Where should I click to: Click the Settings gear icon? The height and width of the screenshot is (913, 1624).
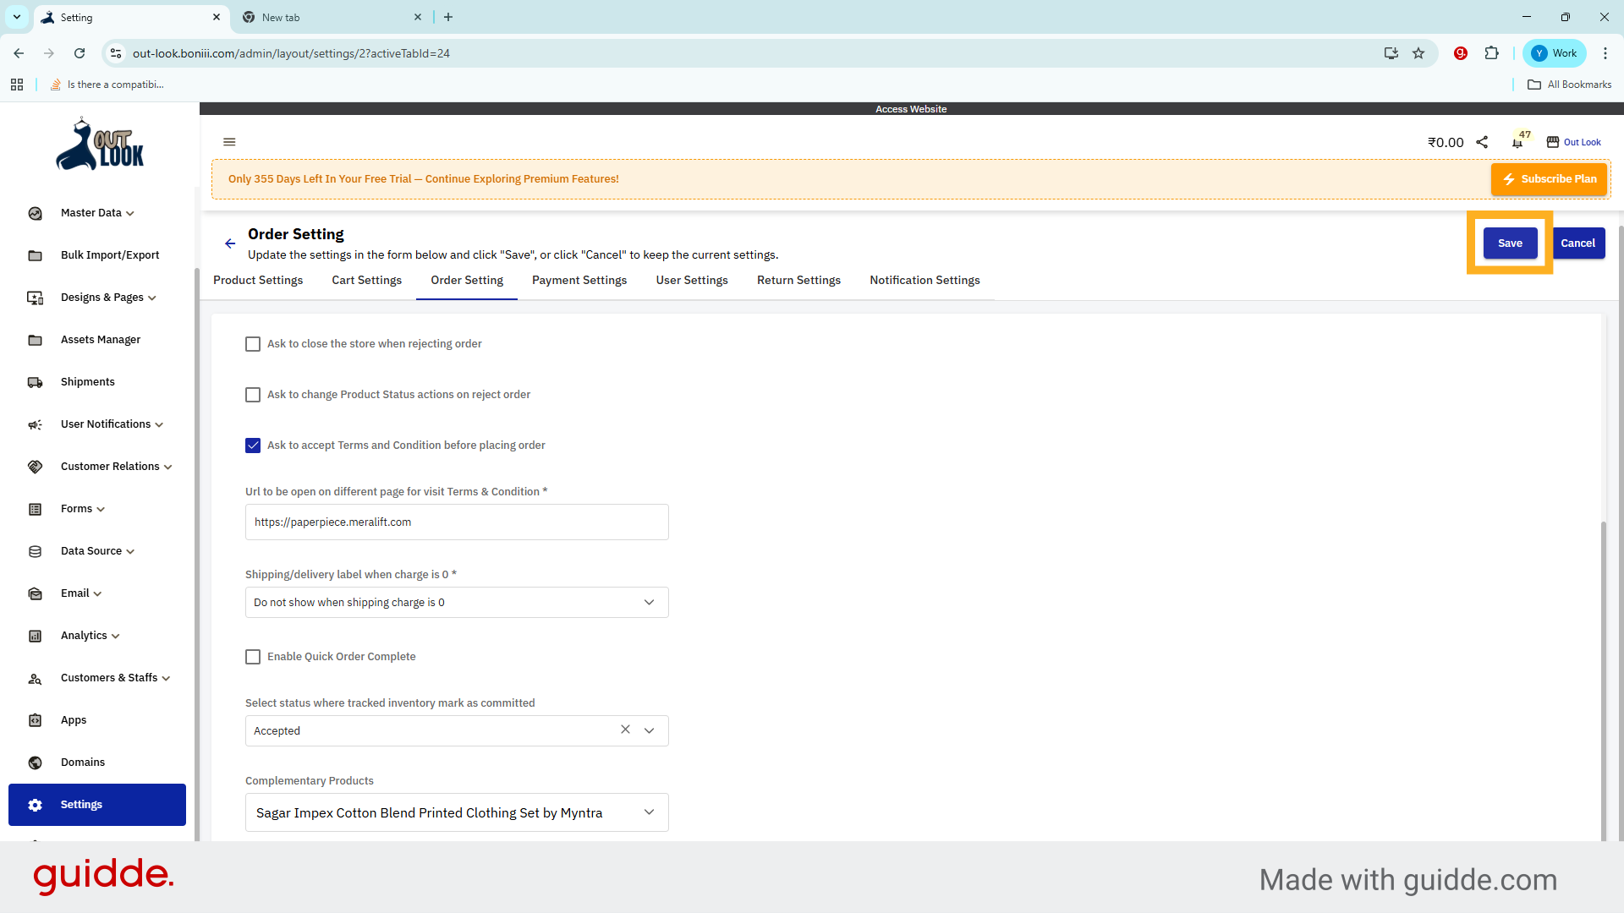36,805
